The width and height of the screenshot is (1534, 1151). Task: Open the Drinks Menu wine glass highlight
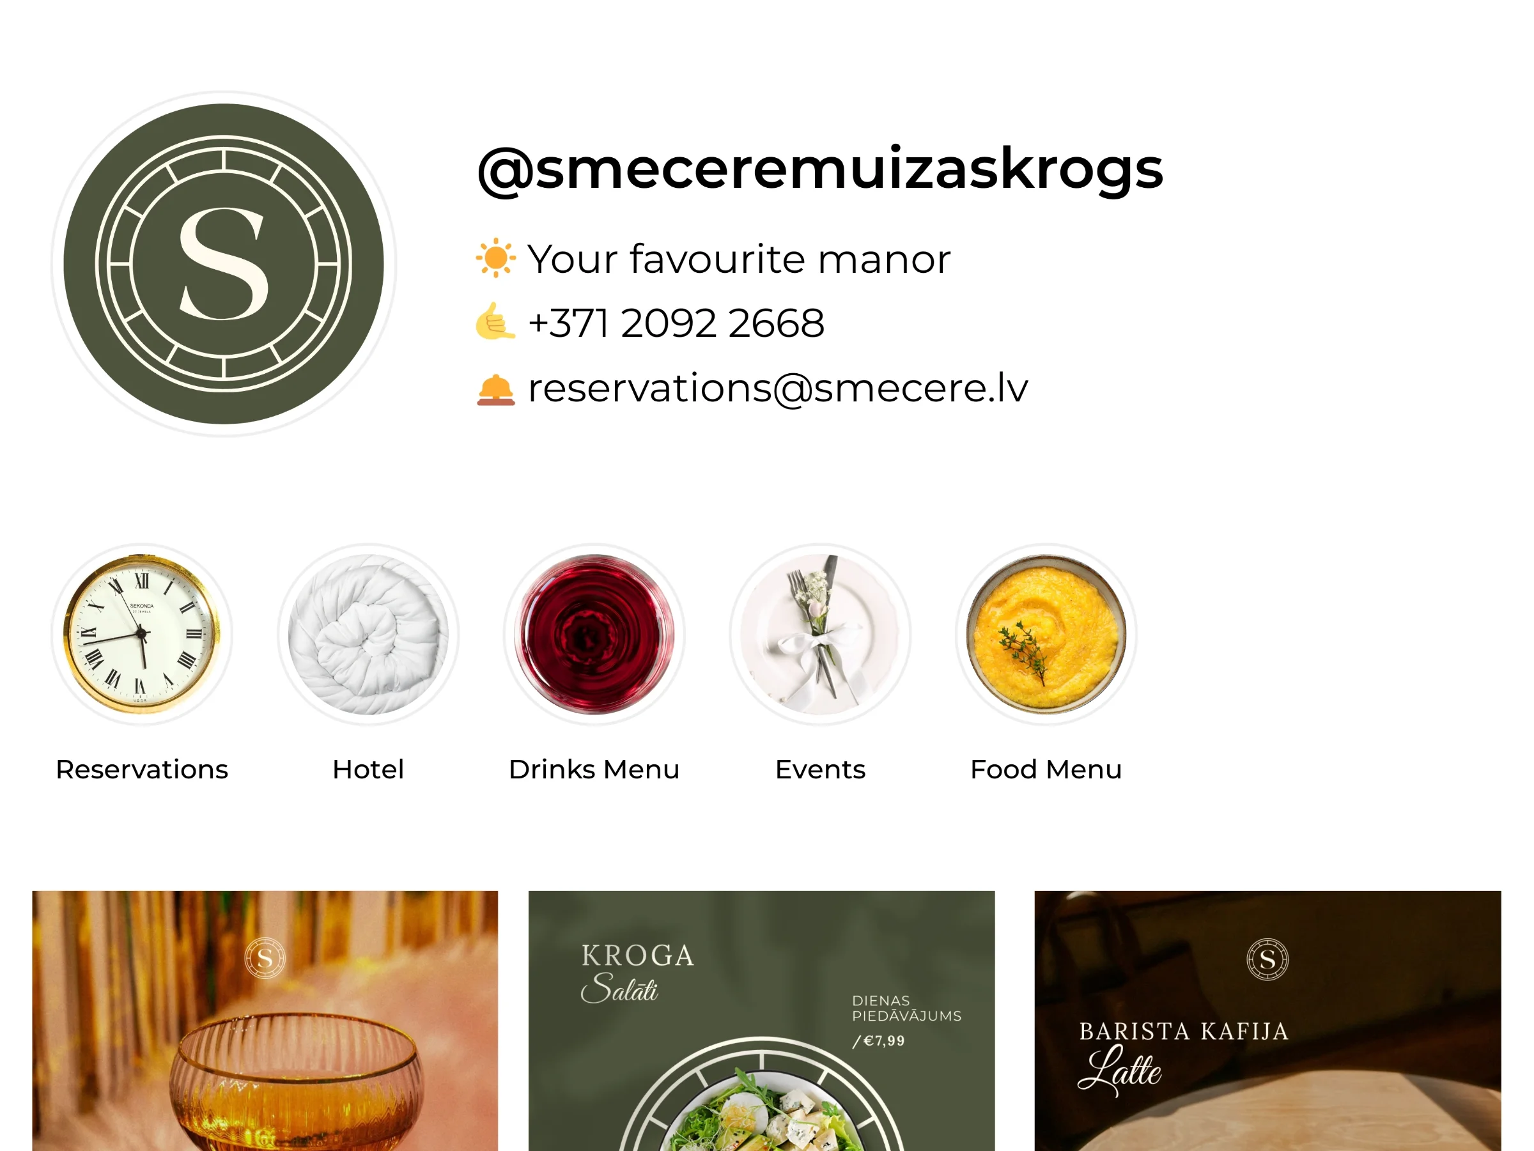tap(594, 635)
